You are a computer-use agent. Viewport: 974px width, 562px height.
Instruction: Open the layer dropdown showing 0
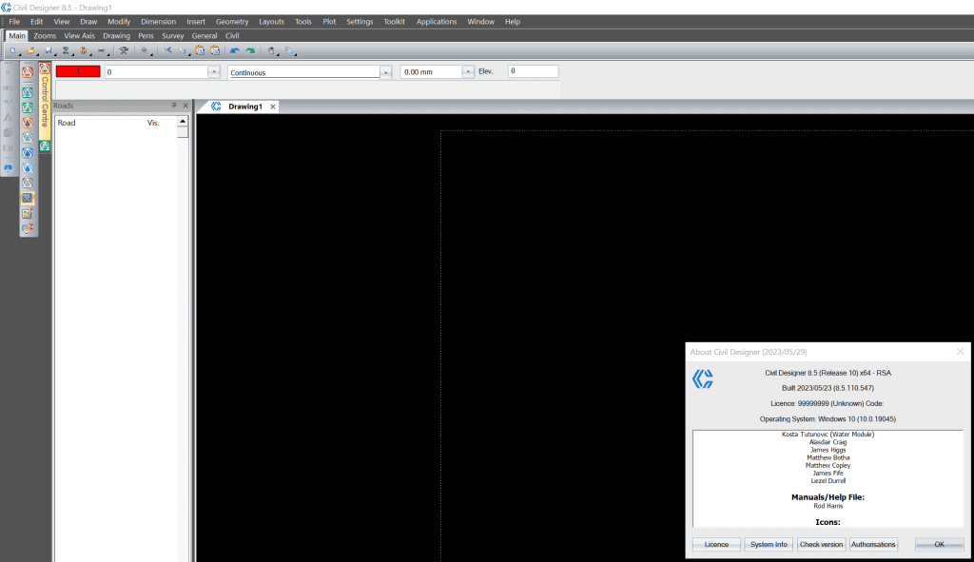pyautogui.click(x=213, y=70)
